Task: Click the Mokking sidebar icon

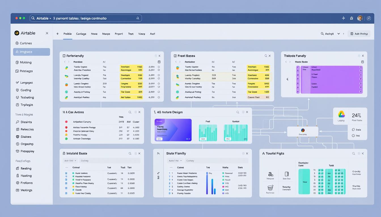Action: 17,62
